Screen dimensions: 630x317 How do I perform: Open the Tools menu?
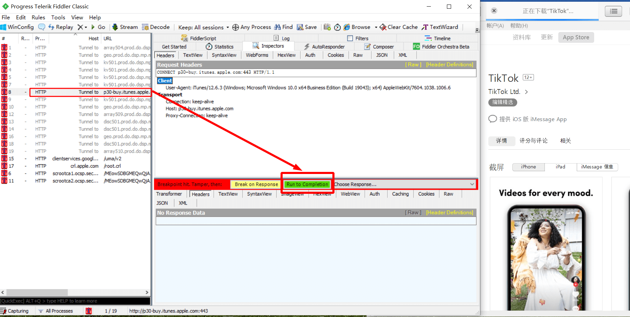[x=58, y=17]
